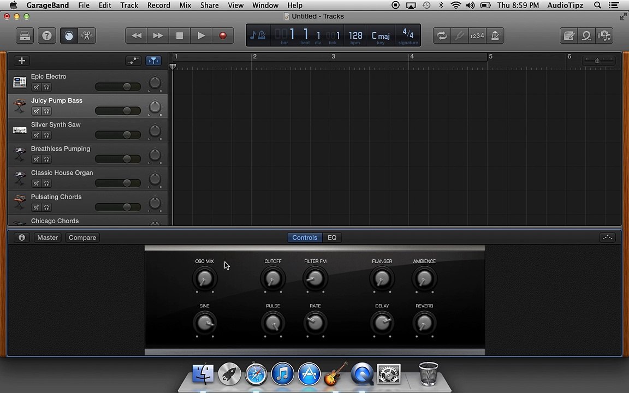Viewport: 629px width, 393px height.
Task: Toggle Smart Controls knob button
Action: [x=69, y=35]
